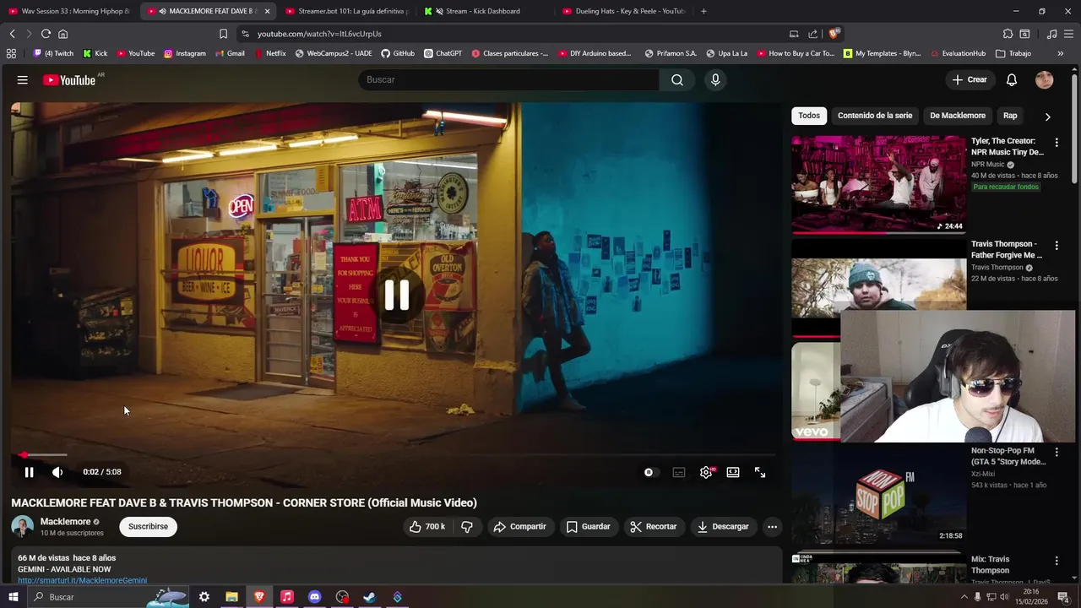
Task: Go to the YouTube home logo
Action: (70, 80)
